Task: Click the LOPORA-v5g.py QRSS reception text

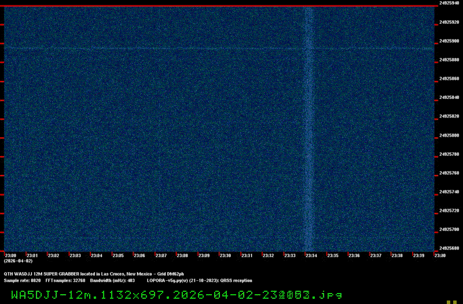Action: [200, 281]
